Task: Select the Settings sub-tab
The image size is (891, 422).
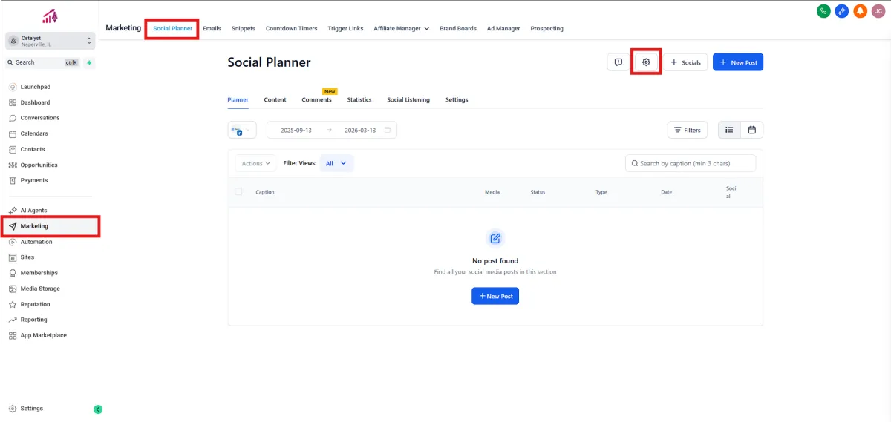Action: [457, 99]
